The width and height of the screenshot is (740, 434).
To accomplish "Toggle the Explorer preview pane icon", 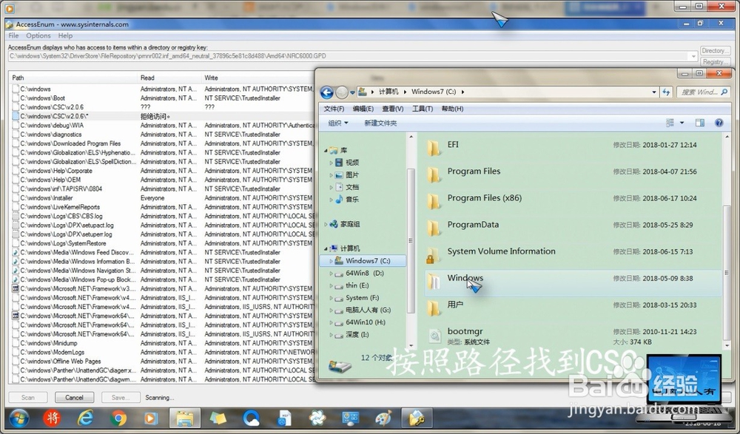I will coord(700,123).
